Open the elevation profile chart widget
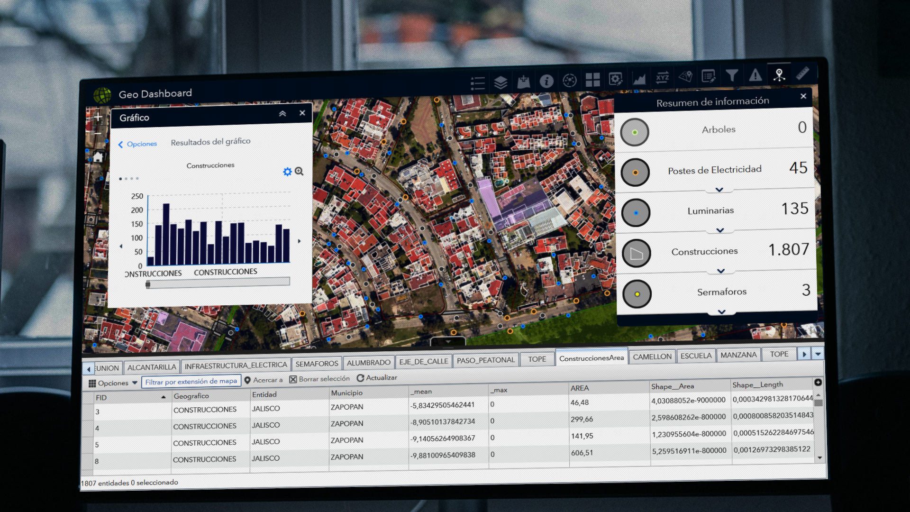 (639, 78)
